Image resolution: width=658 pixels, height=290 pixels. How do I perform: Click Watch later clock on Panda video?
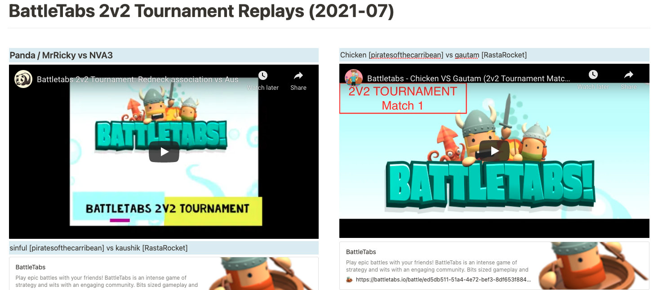coord(263,75)
